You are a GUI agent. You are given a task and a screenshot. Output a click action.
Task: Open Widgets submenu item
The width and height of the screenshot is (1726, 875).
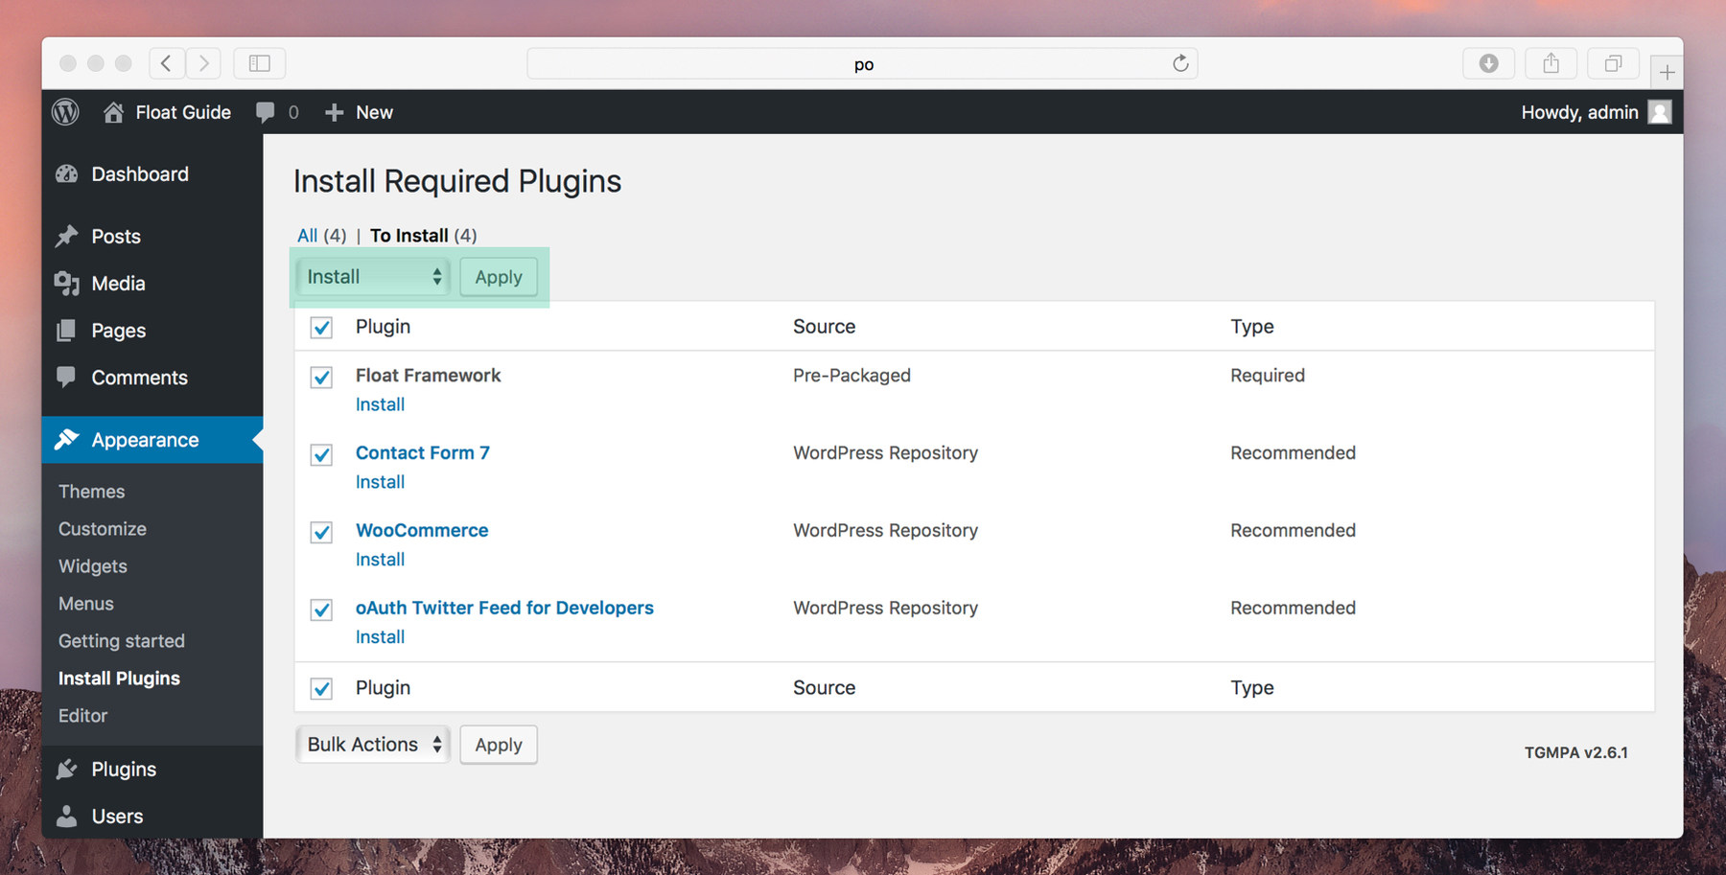coord(92,566)
